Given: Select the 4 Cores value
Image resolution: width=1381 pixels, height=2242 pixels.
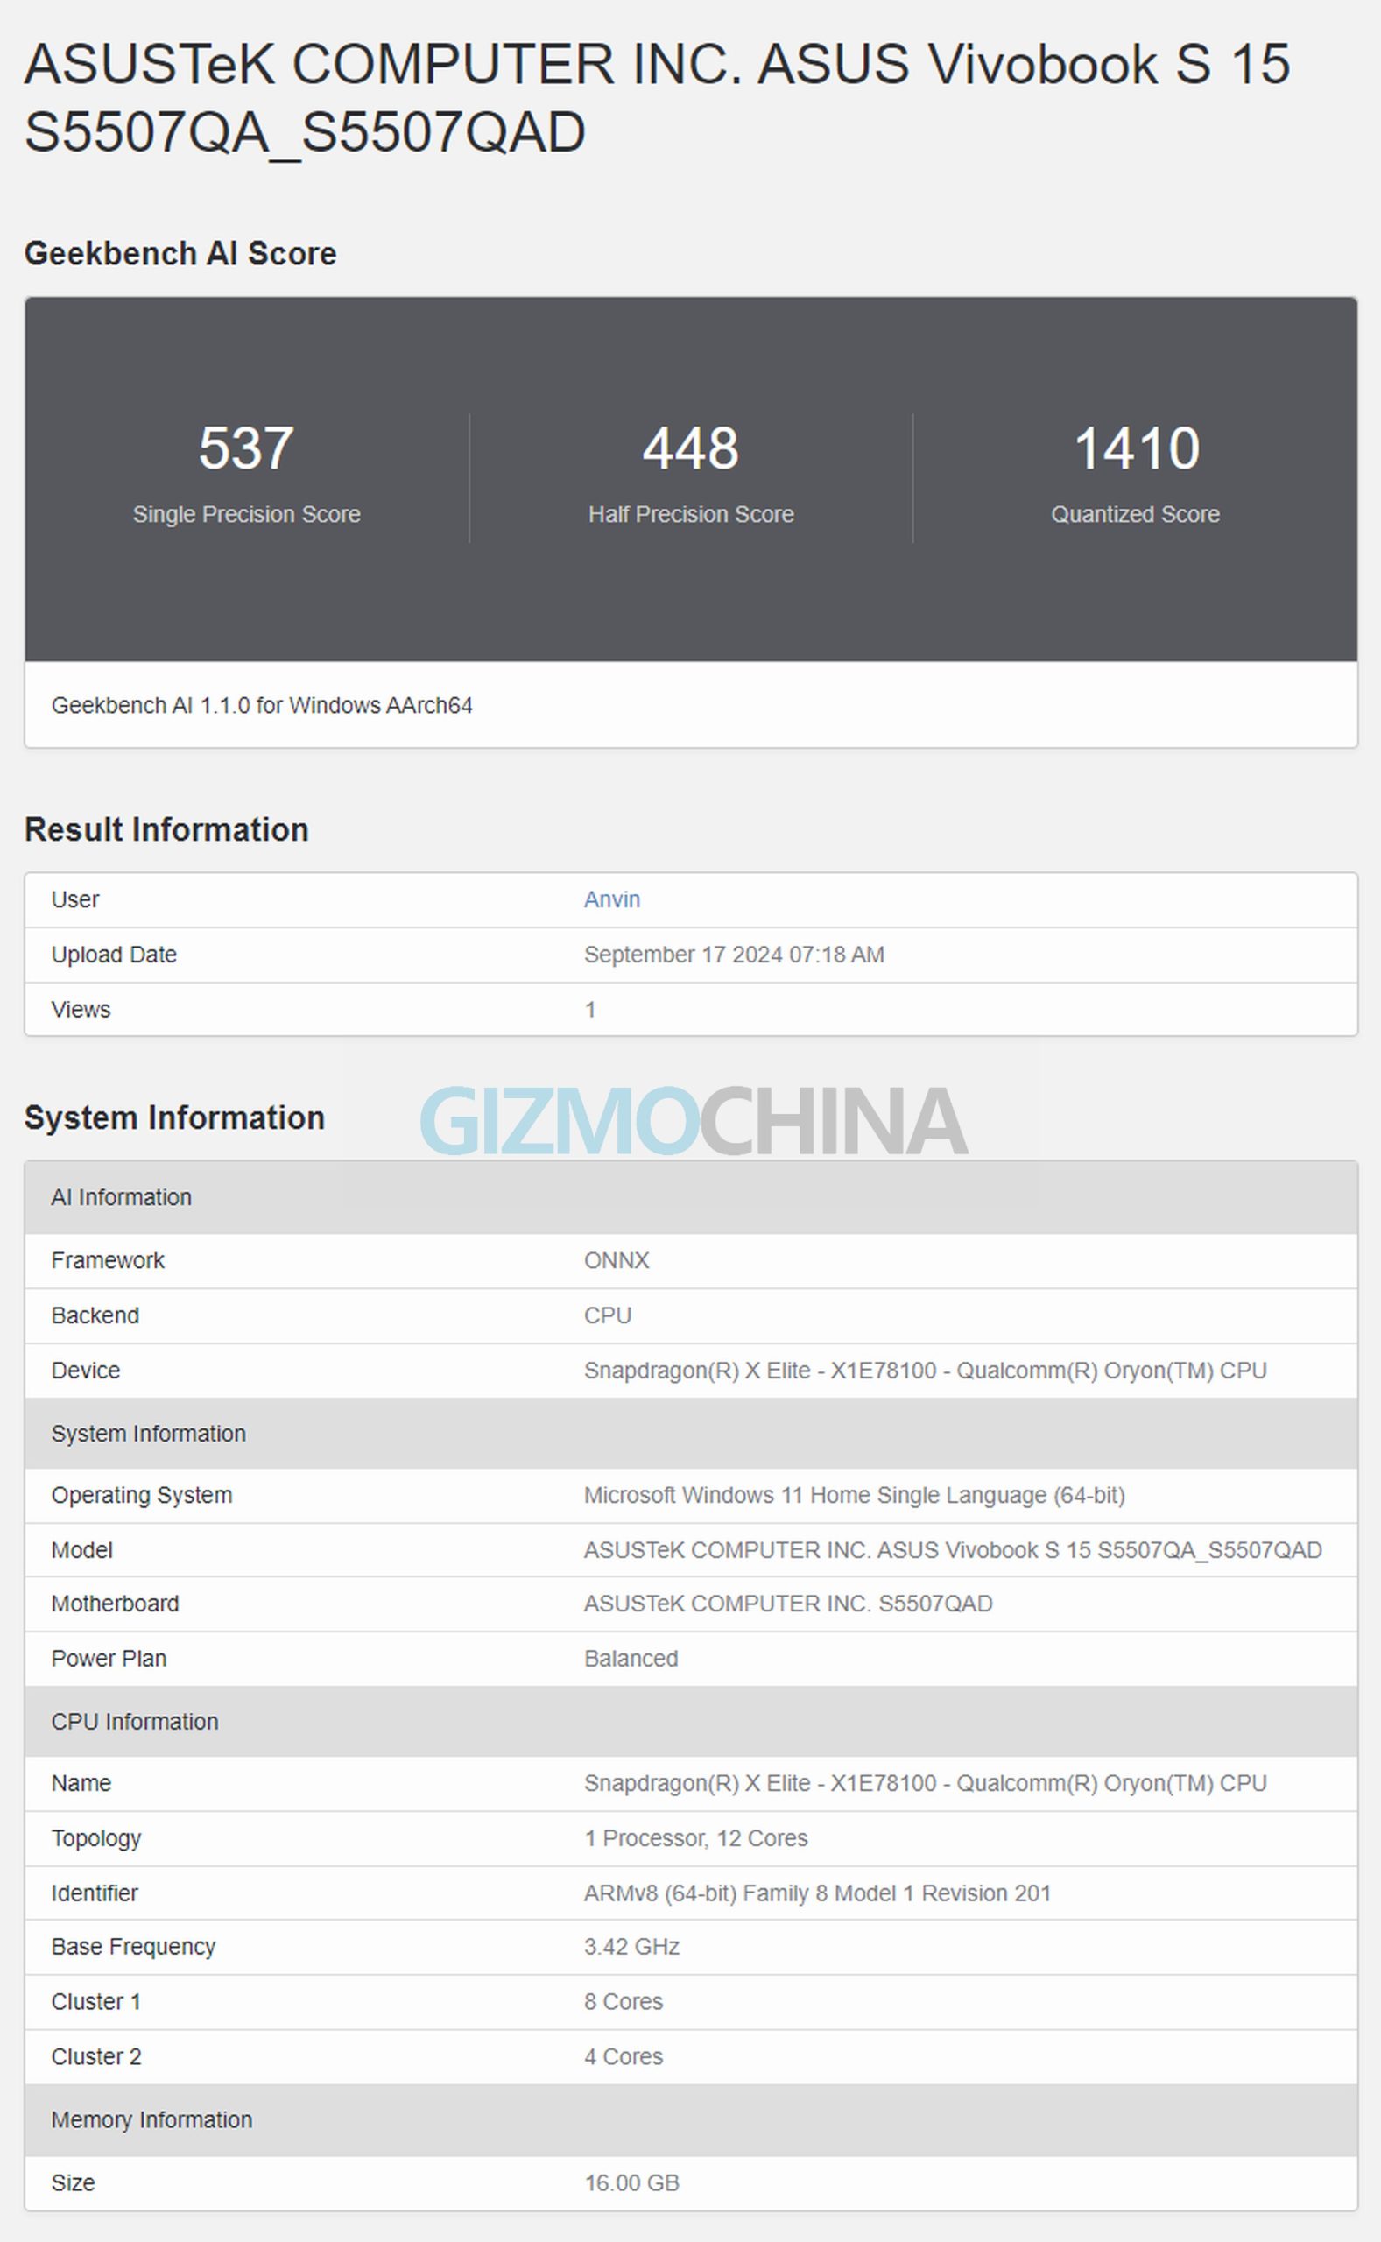Looking at the screenshot, I should (623, 2056).
